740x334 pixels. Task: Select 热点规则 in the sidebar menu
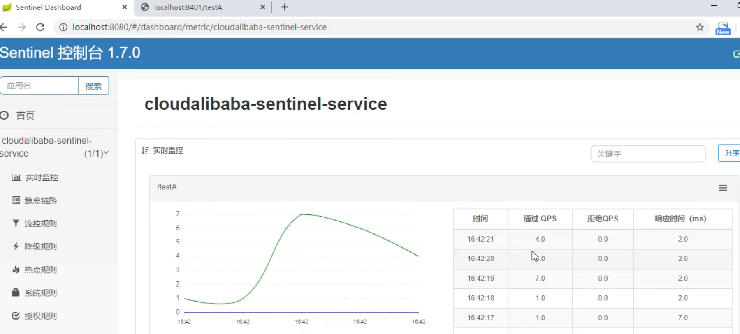point(40,270)
